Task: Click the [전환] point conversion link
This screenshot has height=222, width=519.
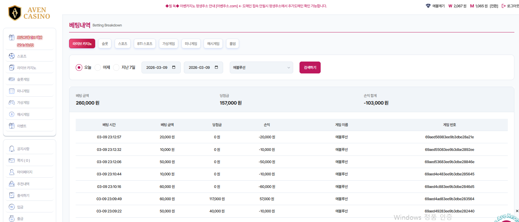Action: (x=494, y=6)
